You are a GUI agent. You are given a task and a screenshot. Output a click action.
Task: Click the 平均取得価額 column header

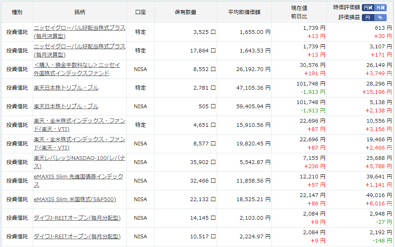(x=244, y=12)
